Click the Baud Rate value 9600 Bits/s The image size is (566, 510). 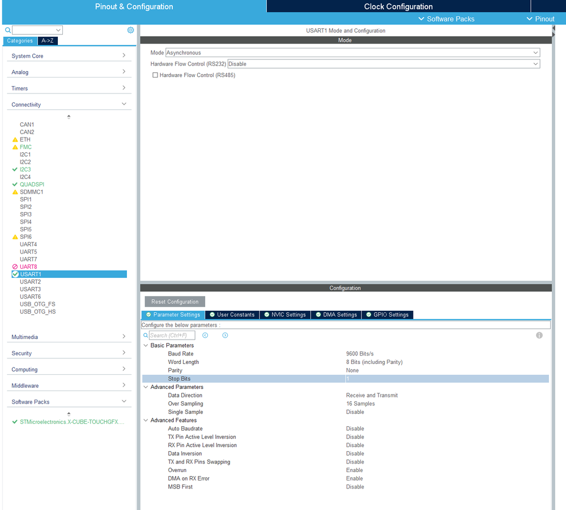pos(360,354)
